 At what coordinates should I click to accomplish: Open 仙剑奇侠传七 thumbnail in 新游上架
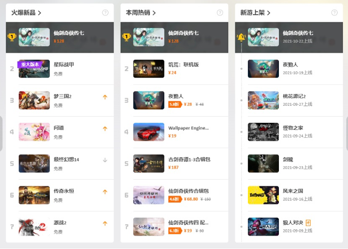263,37
